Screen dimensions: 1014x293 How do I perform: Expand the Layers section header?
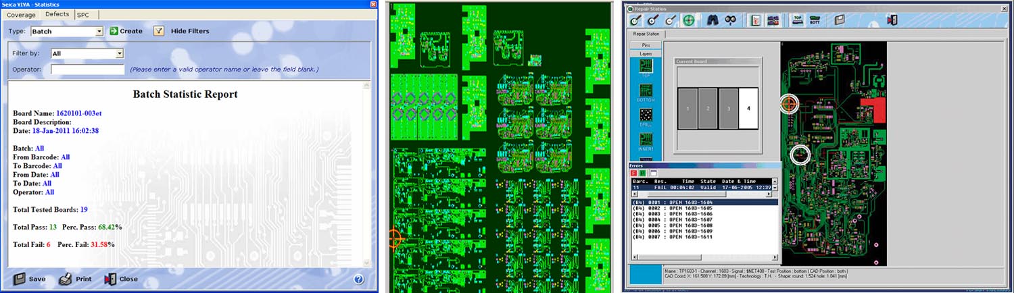646,53
